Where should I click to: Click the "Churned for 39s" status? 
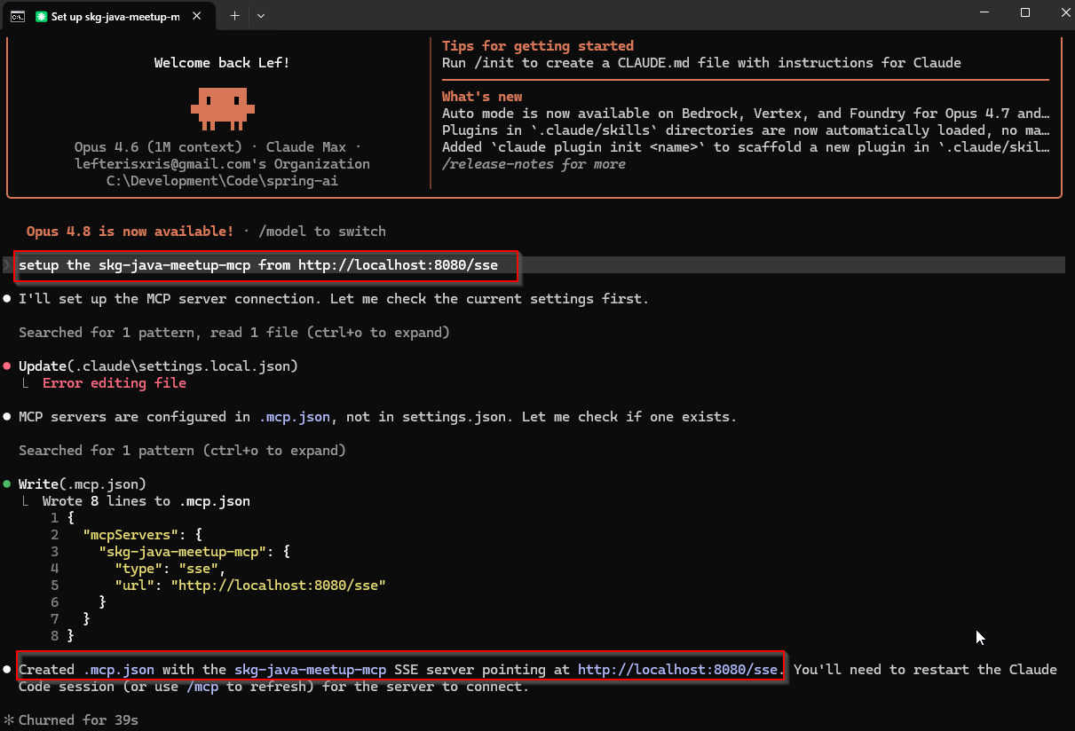[x=78, y=720]
